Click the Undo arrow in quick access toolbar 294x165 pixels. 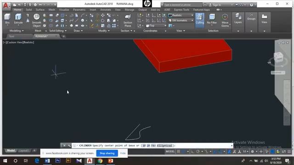pos(40,5)
